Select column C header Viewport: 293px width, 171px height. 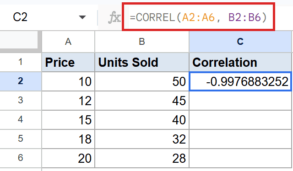click(240, 42)
